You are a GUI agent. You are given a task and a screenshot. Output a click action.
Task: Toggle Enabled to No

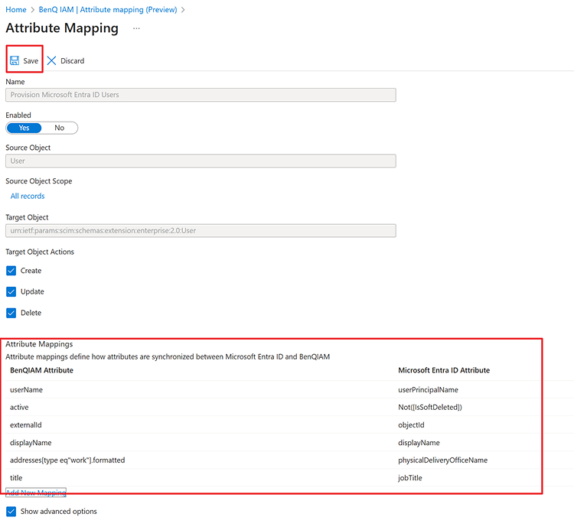coord(60,128)
